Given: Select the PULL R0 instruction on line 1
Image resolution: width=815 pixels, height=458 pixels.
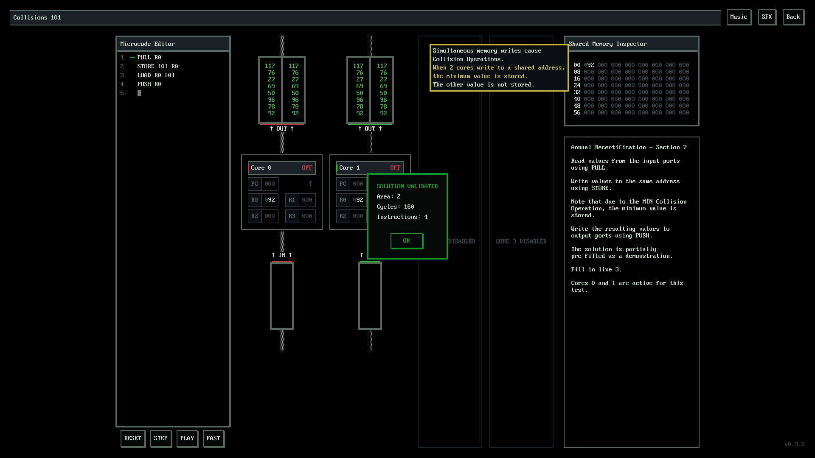Looking at the screenshot, I should (x=149, y=57).
